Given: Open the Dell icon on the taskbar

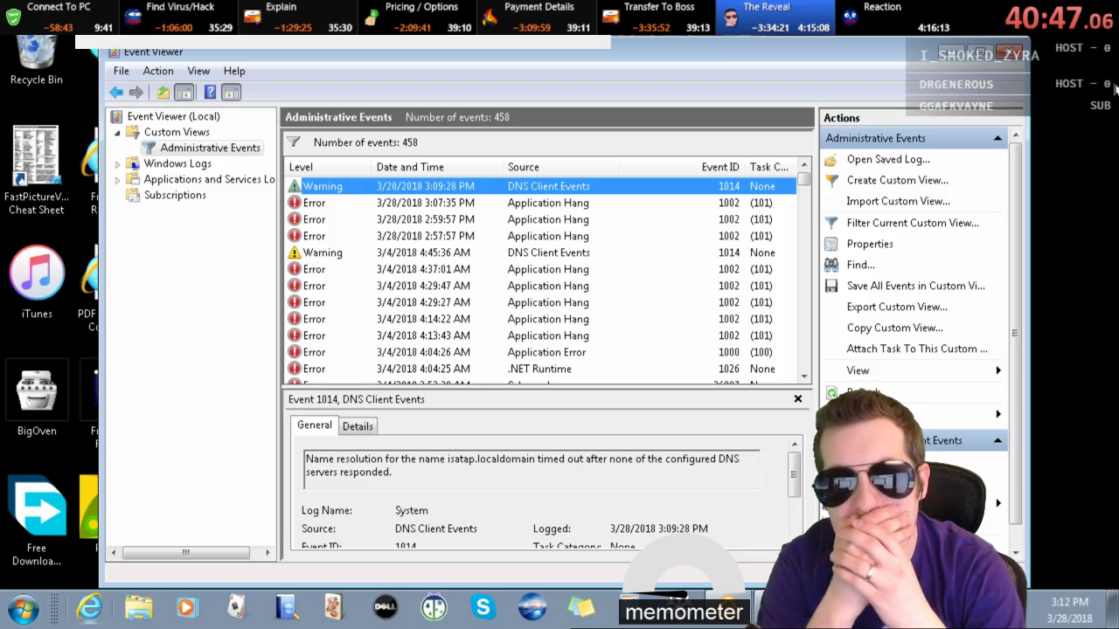Looking at the screenshot, I should (x=386, y=607).
